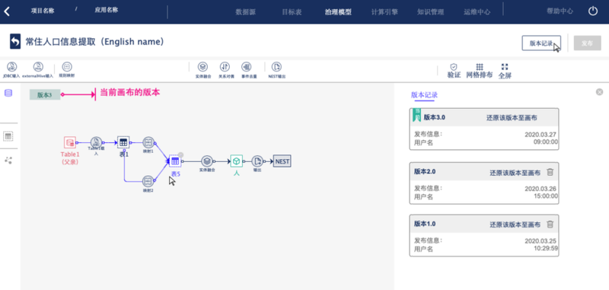Select the 版本2.0 card title
This screenshot has width=609, height=290.
pyautogui.click(x=425, y=171)
